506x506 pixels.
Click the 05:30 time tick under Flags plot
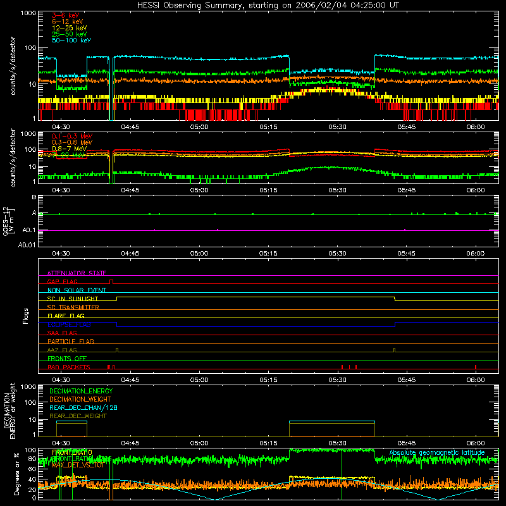tap(337, 380)
